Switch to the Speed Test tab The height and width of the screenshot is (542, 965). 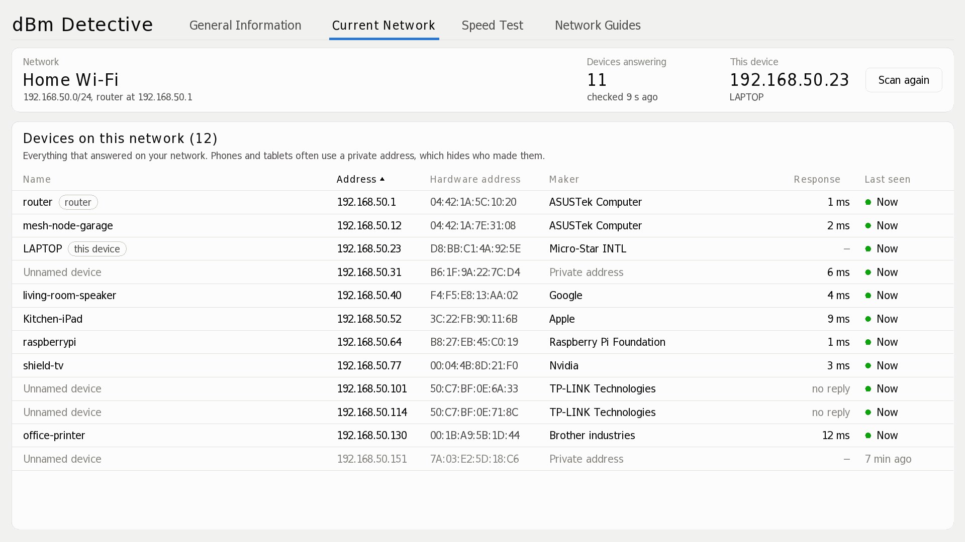click(x=493, y=26)
